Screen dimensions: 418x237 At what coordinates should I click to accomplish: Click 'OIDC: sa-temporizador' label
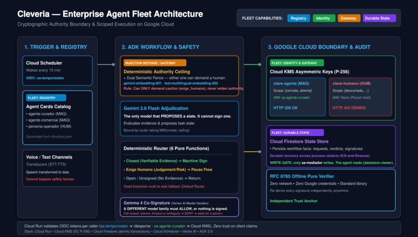(x=45, y=78)
